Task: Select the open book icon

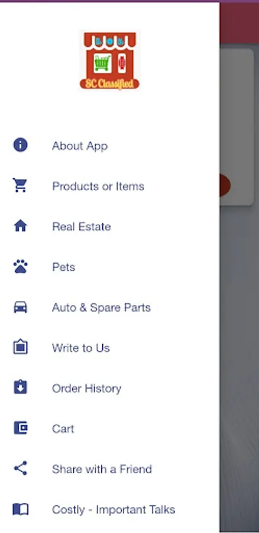Action: pos(20,509)
